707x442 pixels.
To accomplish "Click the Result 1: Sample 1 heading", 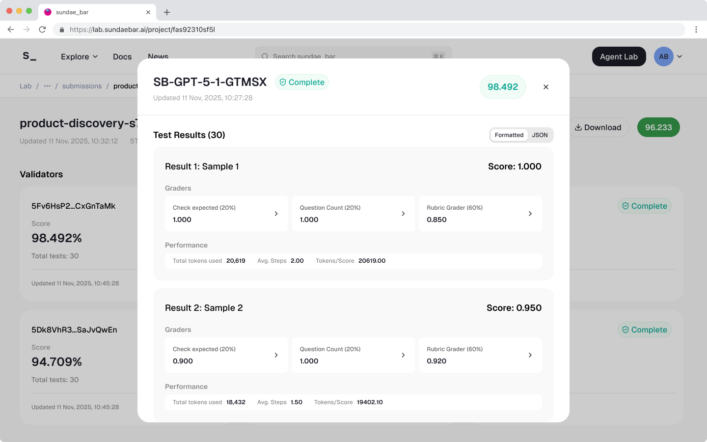I will pyautogui.click(x=202, y=166).
